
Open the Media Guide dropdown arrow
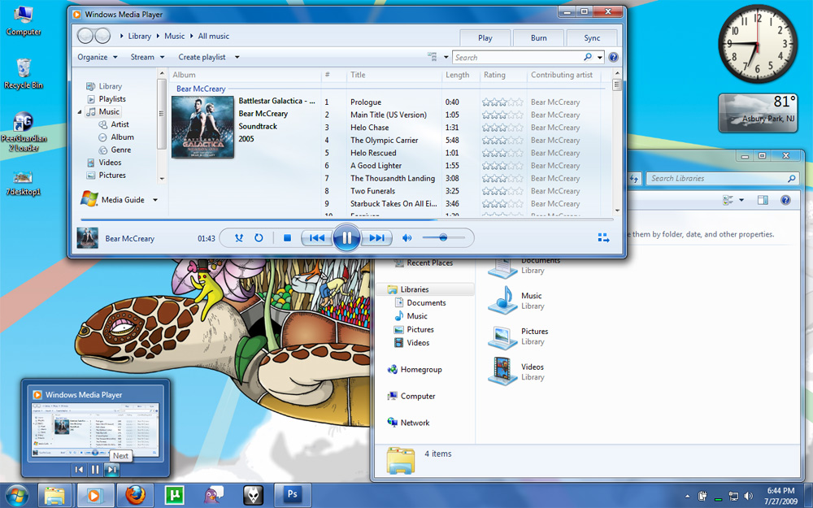[155, 200]
